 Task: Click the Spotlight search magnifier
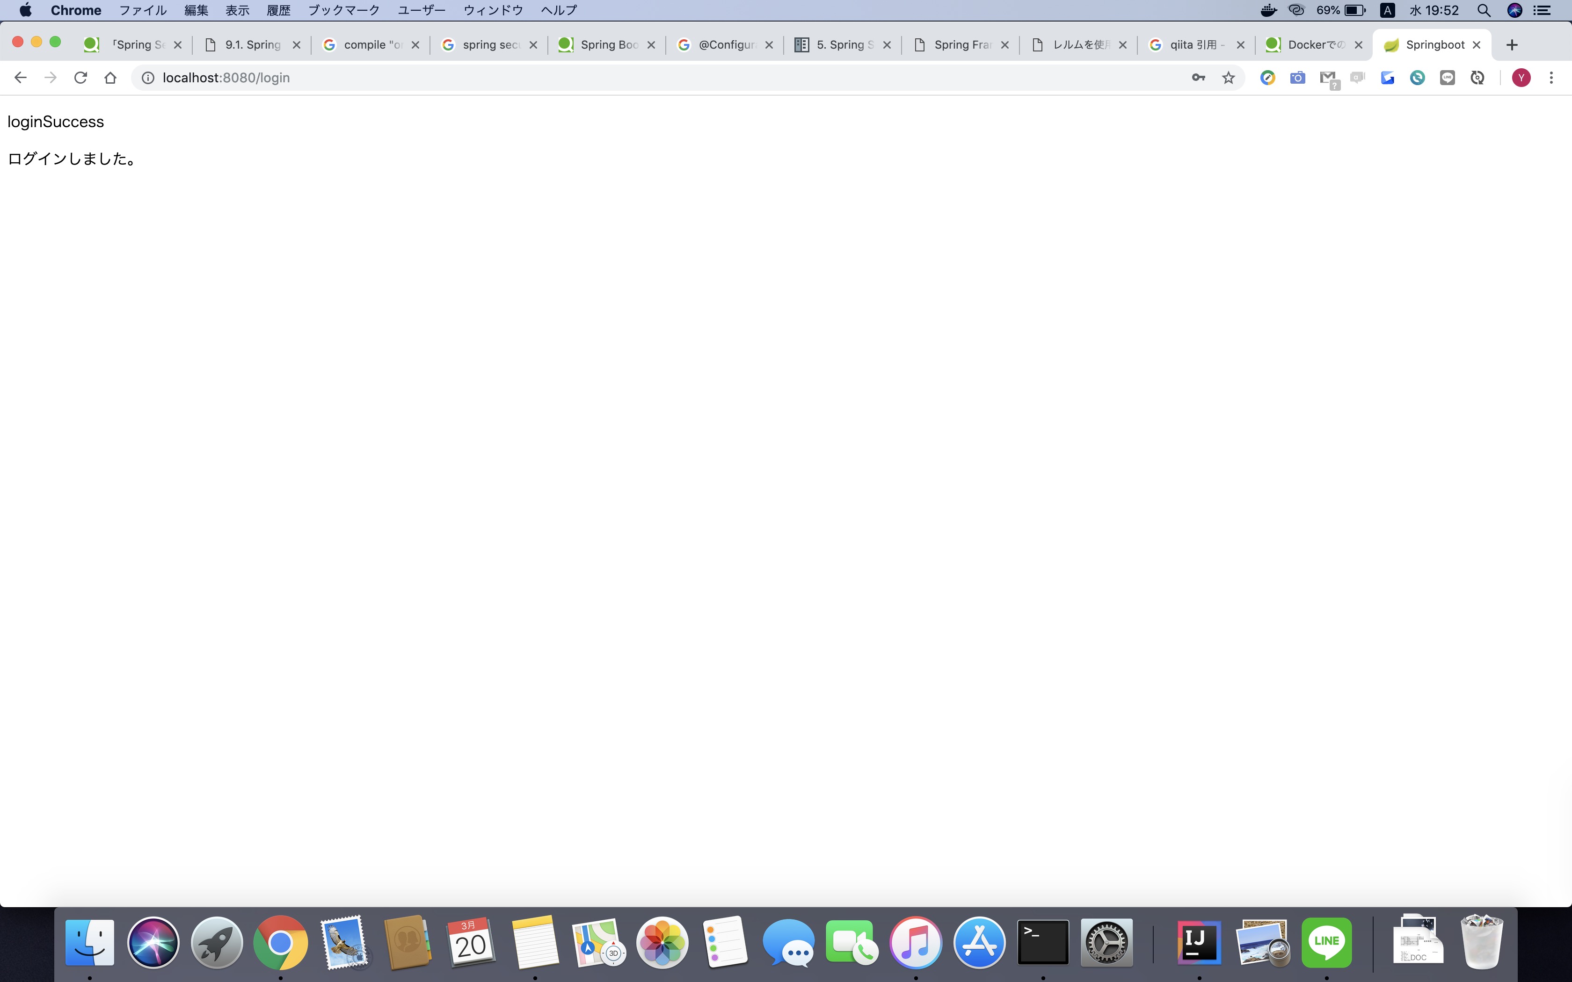(1484, 10)
